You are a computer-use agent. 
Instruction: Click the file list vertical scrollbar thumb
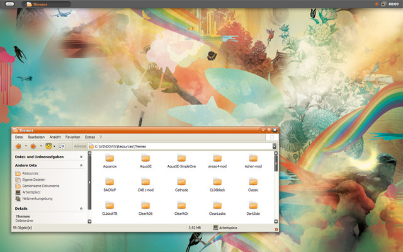276,163
